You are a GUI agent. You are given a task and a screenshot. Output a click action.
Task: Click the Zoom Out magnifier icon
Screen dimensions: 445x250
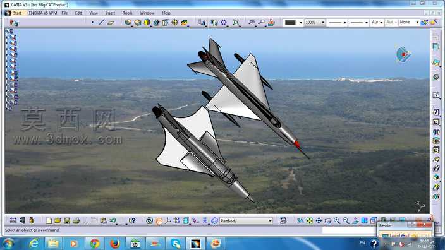[346, 221]
